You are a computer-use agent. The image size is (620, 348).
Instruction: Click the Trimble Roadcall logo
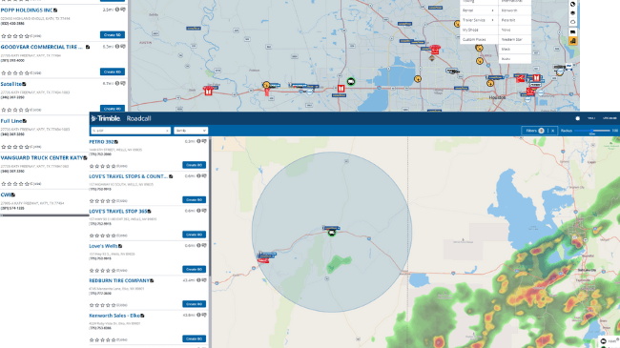[121, 118]
